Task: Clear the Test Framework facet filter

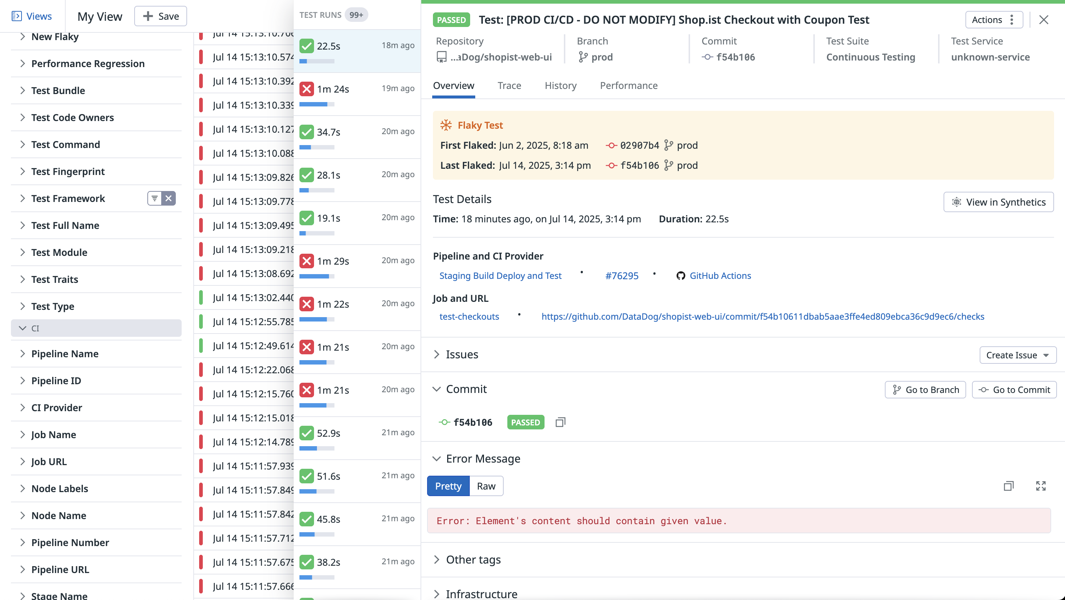Action: pos(168,198)
